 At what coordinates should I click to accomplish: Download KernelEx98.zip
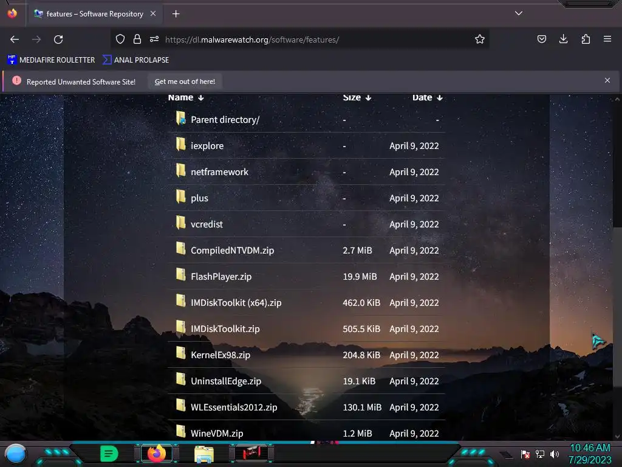click(x=220, y=355)
